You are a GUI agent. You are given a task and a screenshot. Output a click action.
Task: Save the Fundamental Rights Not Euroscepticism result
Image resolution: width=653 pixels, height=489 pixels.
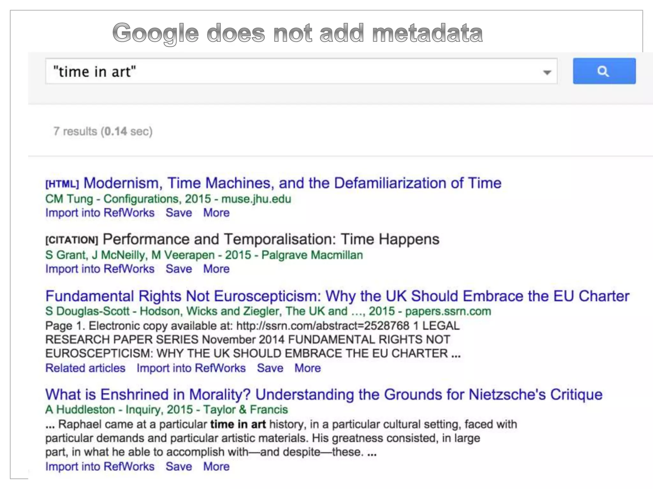point(270,368)
